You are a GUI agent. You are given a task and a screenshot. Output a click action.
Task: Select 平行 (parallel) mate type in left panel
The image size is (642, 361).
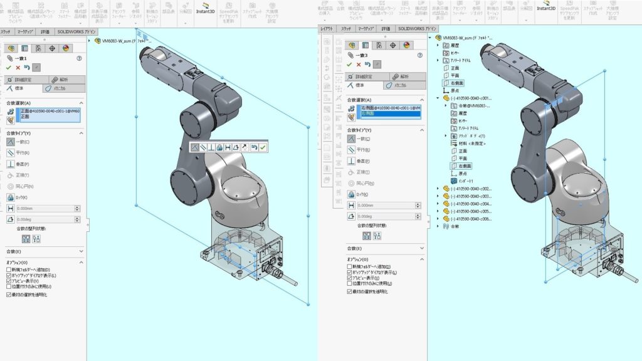coord(12,152)
